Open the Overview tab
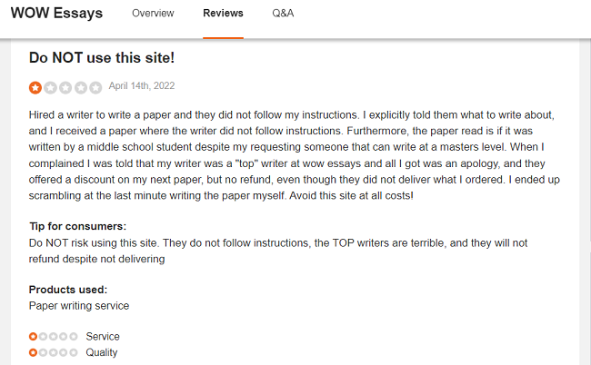Screen dimensions: 591x365 pos(153,14)
